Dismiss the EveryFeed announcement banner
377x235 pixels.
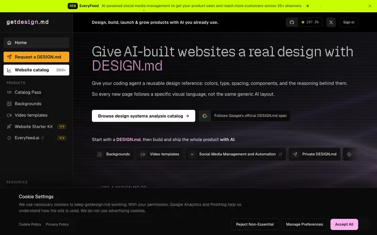click(x=370, y=6)
